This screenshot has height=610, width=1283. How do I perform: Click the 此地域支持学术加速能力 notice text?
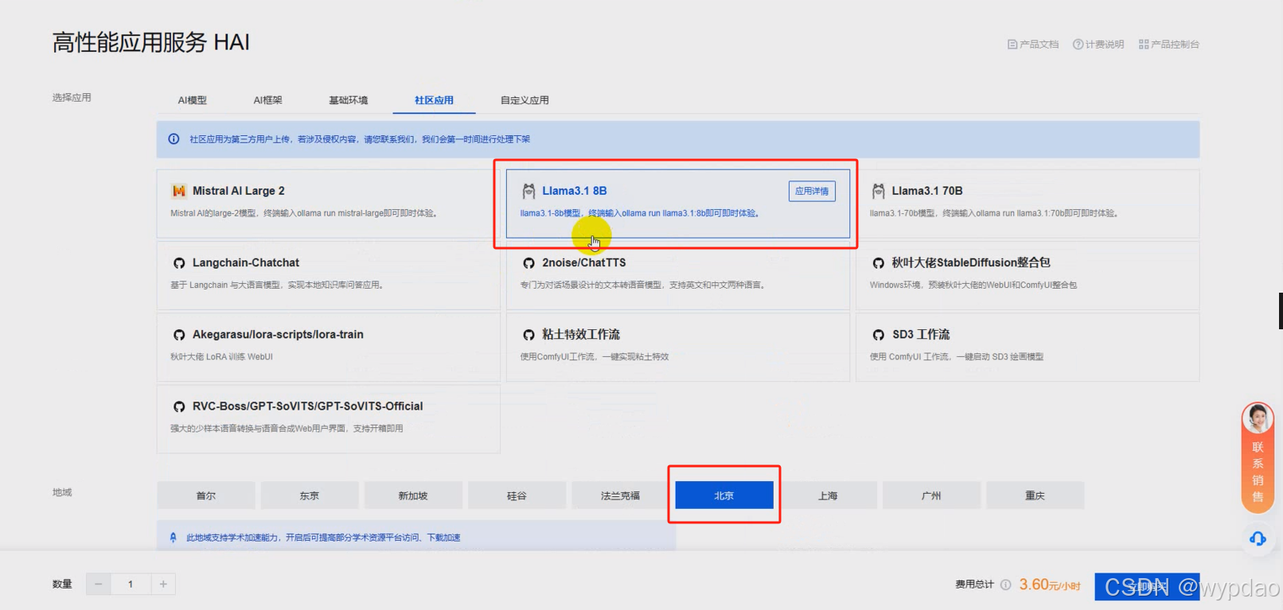tap(323, 538)
